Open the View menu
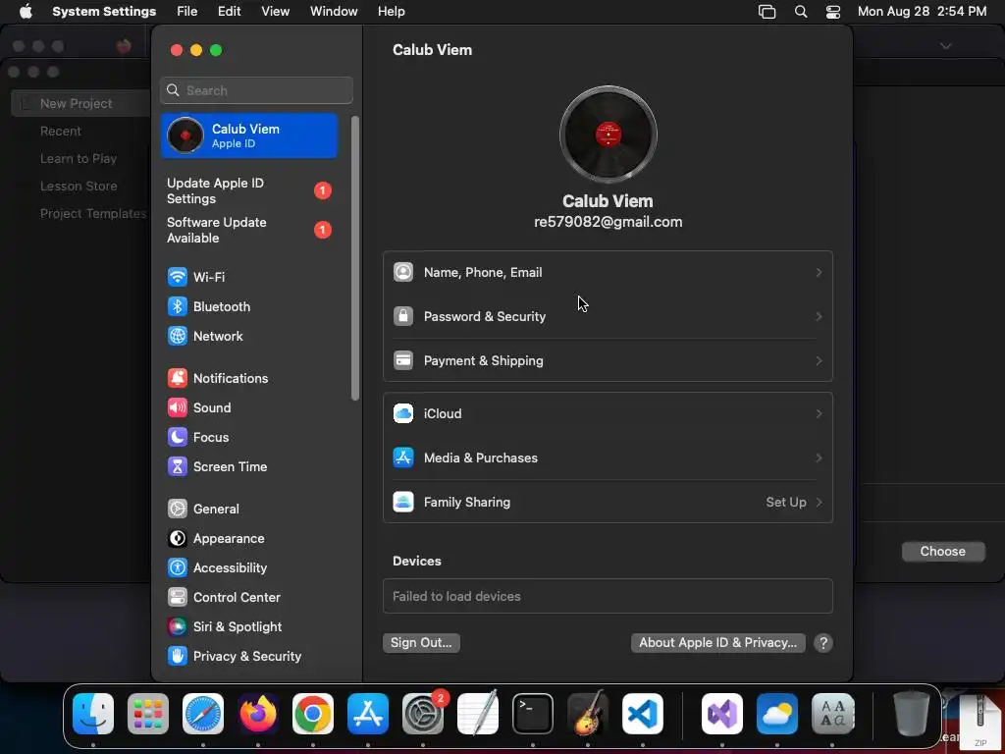Viewport: 1005px width, 754px height. click(x=276, y=12)
